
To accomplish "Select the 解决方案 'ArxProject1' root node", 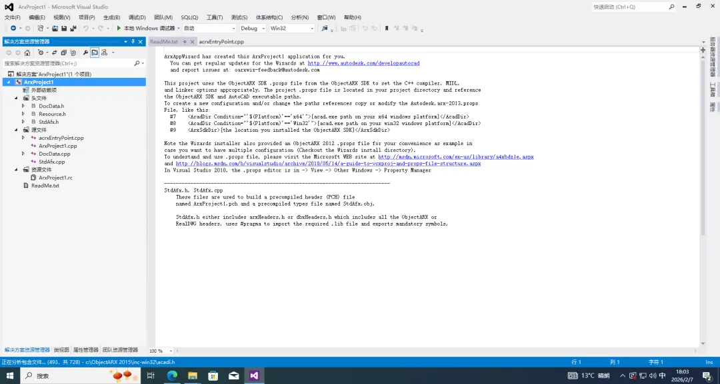I will point(53,75).
